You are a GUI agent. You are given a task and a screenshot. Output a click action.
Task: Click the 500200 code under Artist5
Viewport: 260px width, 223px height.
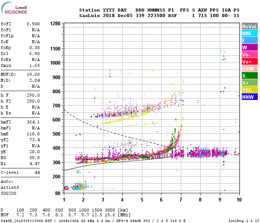coord(9,193)
